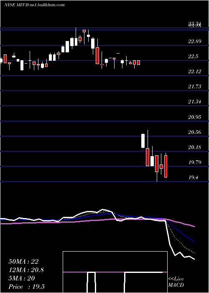Click the 22.89 price axis label
This screenshot has width=209, height=293.
click(x=195, y=41)
